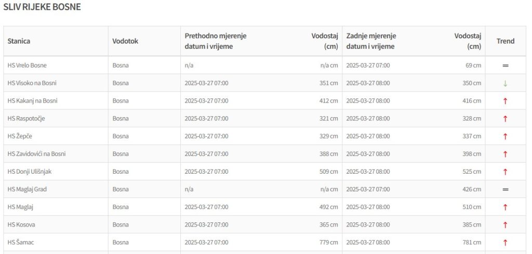The image size is (532, 254).
Task: Click the rising trend arrow for HS Šamac
Action: point(505,243)
